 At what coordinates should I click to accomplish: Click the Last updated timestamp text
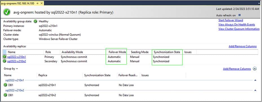(x=237, y=9)
